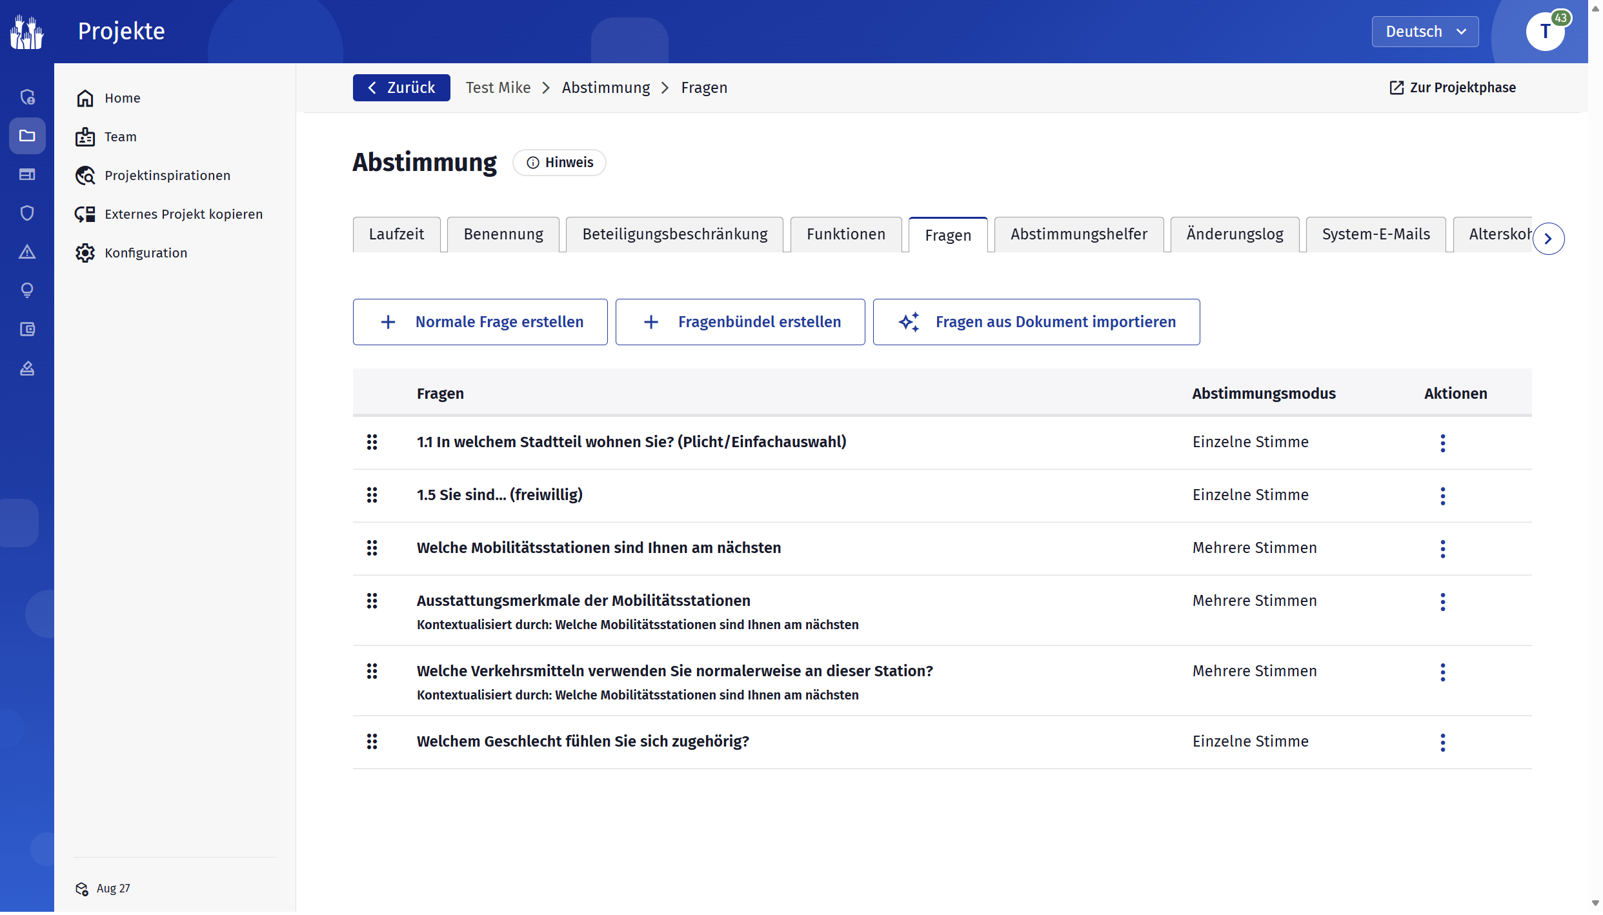
Task: Select the shield icon in the left rail
Action: pos(27,213)
